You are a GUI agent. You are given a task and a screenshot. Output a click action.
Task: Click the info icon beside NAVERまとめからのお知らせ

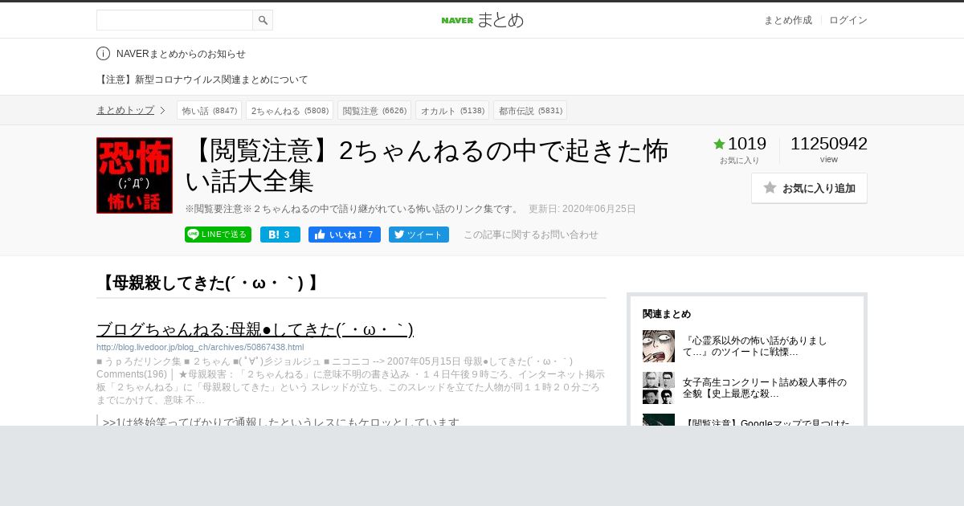(x=103, y=54)
